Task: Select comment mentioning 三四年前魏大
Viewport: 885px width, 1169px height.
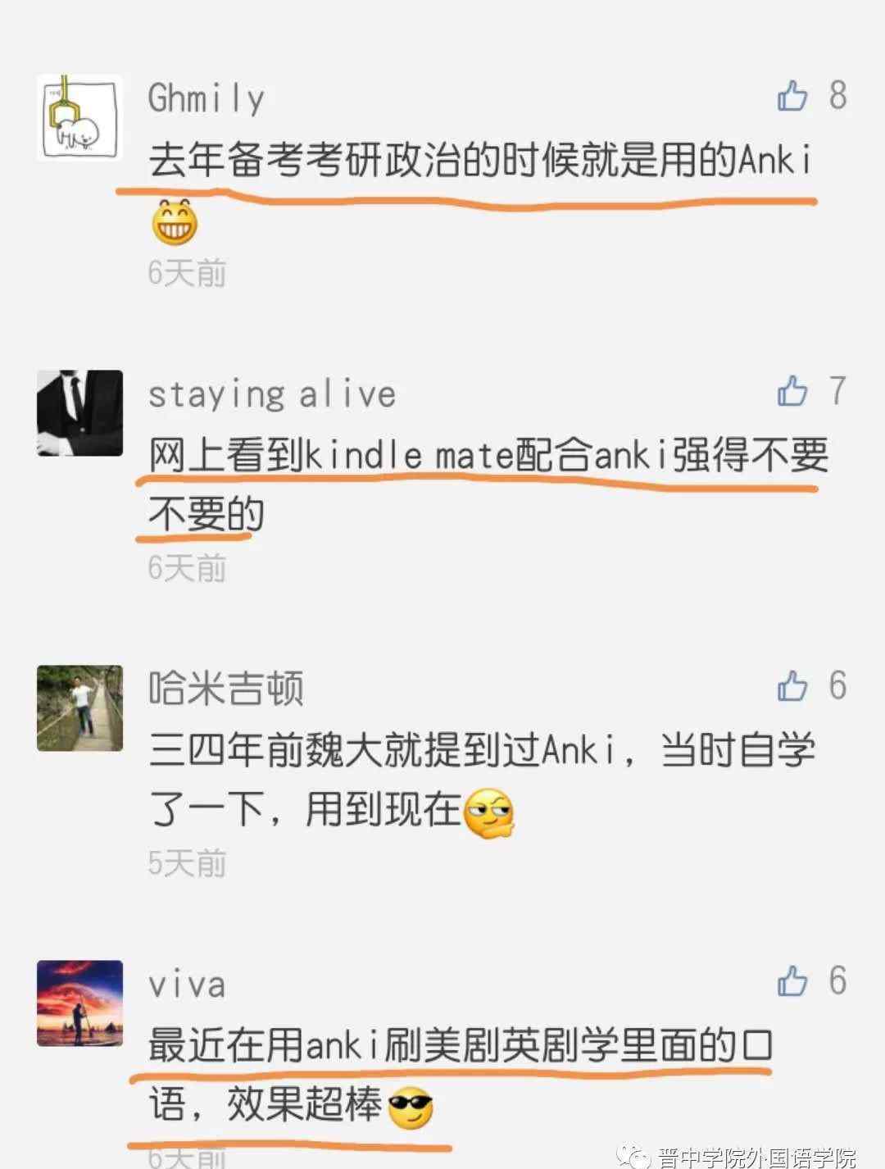Action: point(482,780)
